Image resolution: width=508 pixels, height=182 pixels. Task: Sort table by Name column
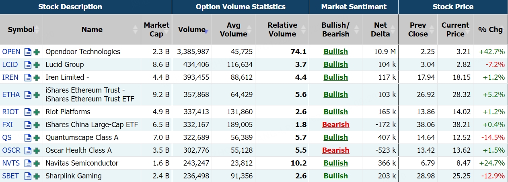tap(92, 30)
